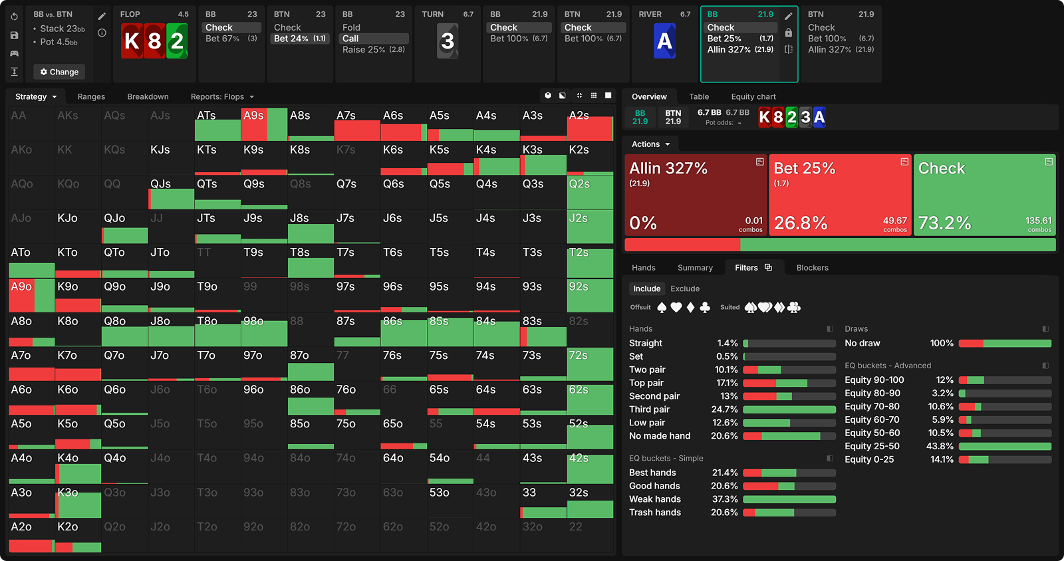Select the offsuit hearts suit filter icon
Viewport: 1064px width, 561px height.
click(x=676, y=307)
